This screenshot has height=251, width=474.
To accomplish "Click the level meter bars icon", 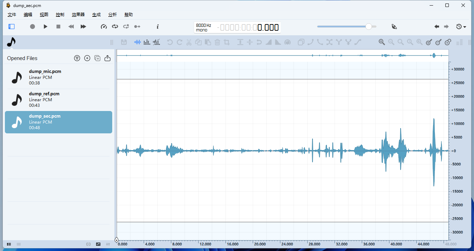I will pos(460,42).
